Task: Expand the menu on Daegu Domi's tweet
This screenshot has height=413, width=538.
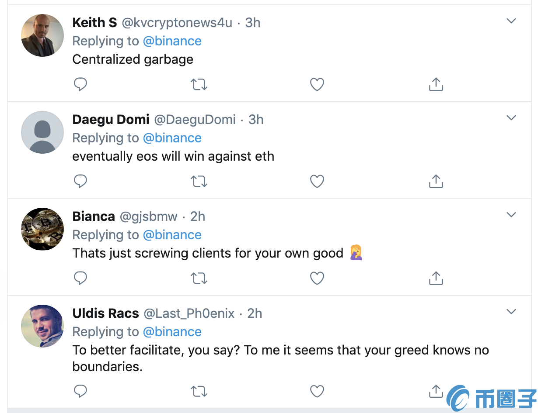Action: point(511,118)
